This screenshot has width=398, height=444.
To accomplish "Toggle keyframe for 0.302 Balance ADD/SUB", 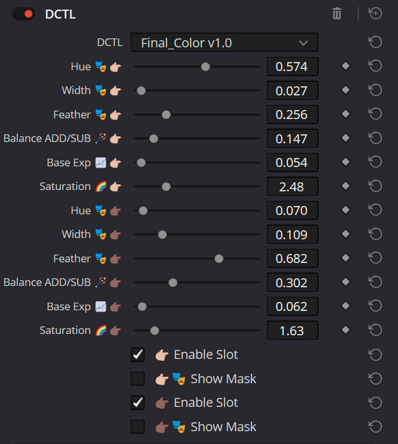I will point(346,283).
